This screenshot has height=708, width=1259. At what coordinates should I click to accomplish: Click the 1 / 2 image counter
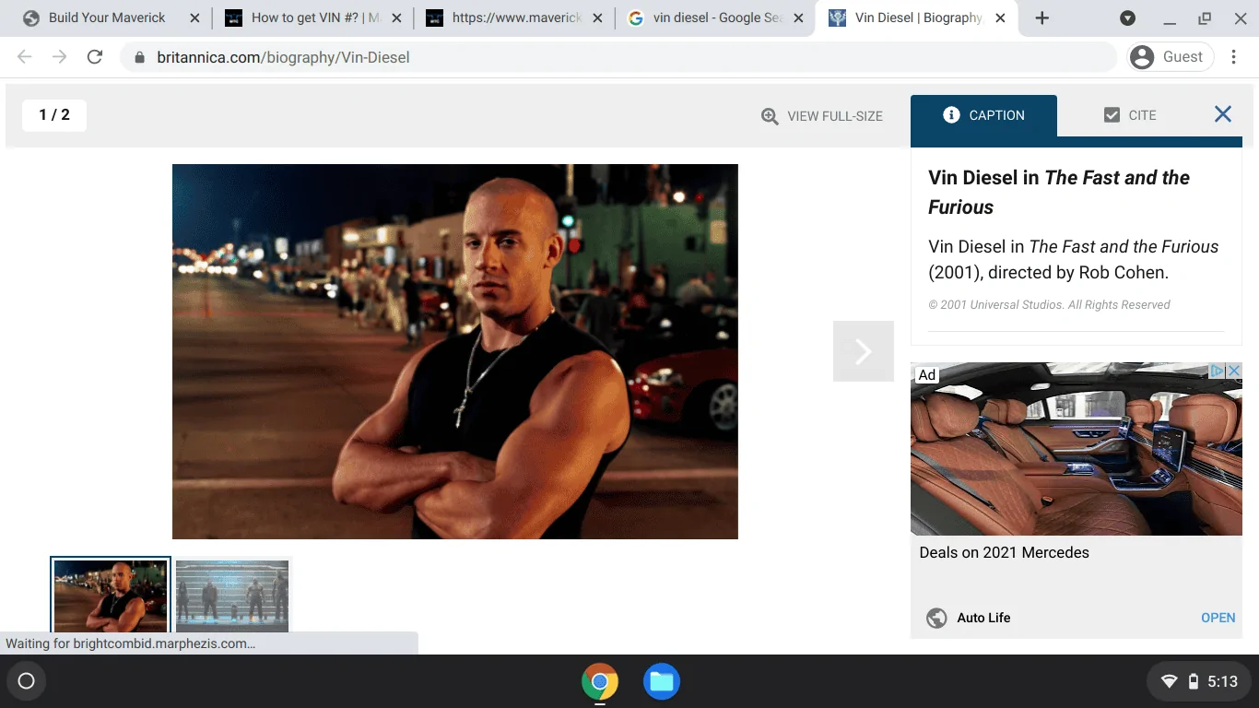coord(54,115)
